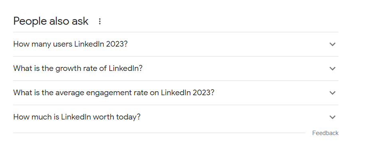Select the question text about LinkedIn users in 2023
The height and width of the screenshot is (147, 378).
pyautogui.click(x=70, y=44)
